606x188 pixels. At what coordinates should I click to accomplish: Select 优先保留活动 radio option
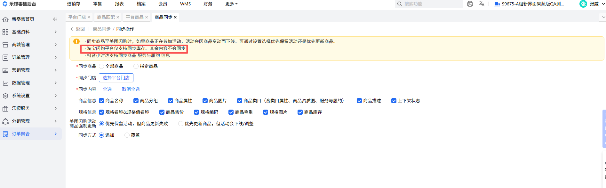(101, 124)
